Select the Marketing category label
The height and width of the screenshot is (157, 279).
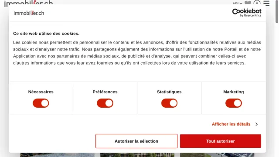234,92
